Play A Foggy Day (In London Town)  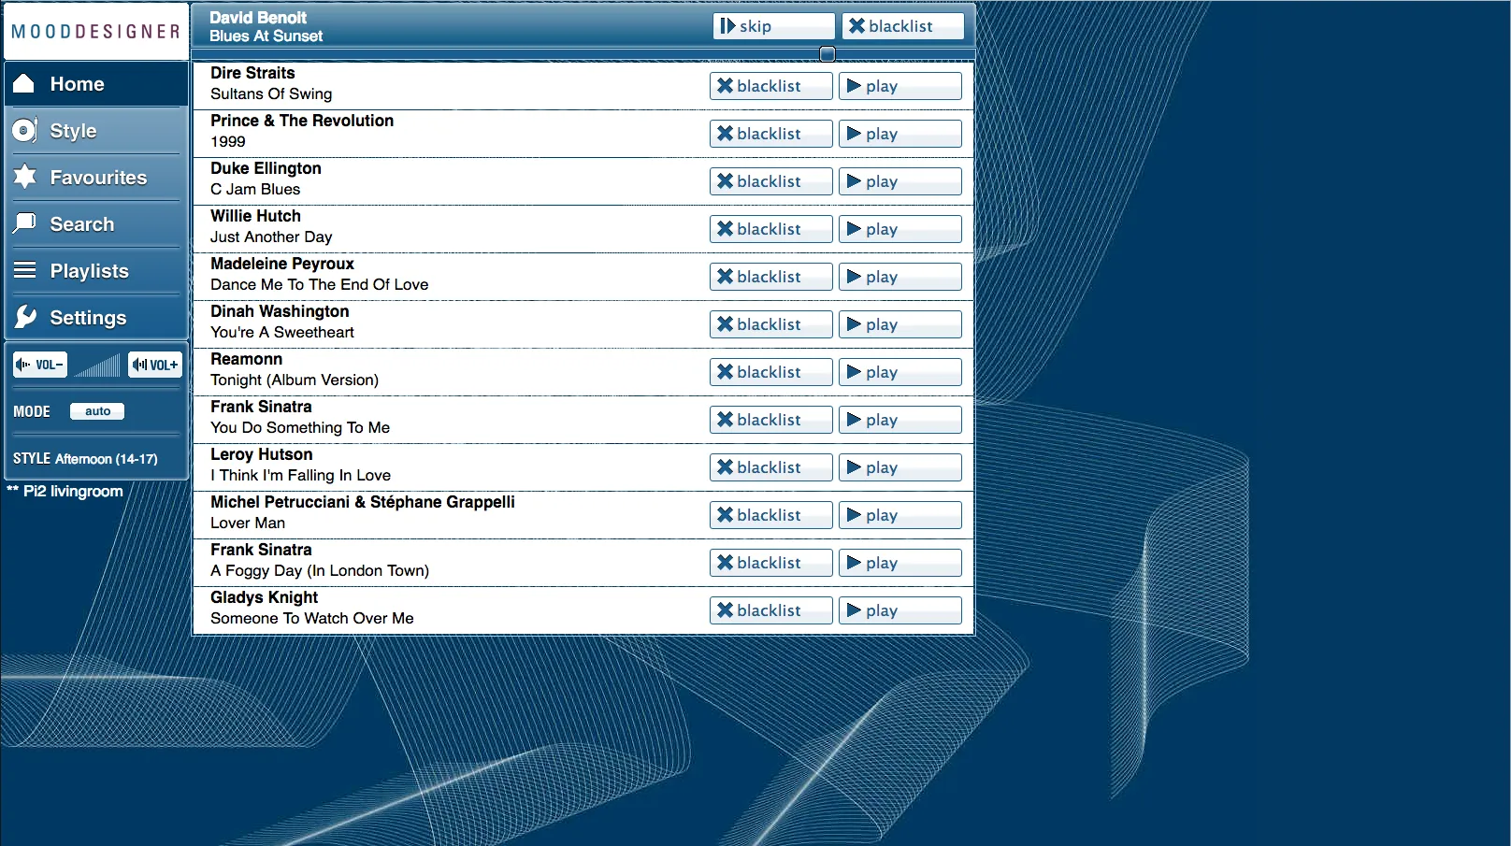click(900, 563)
